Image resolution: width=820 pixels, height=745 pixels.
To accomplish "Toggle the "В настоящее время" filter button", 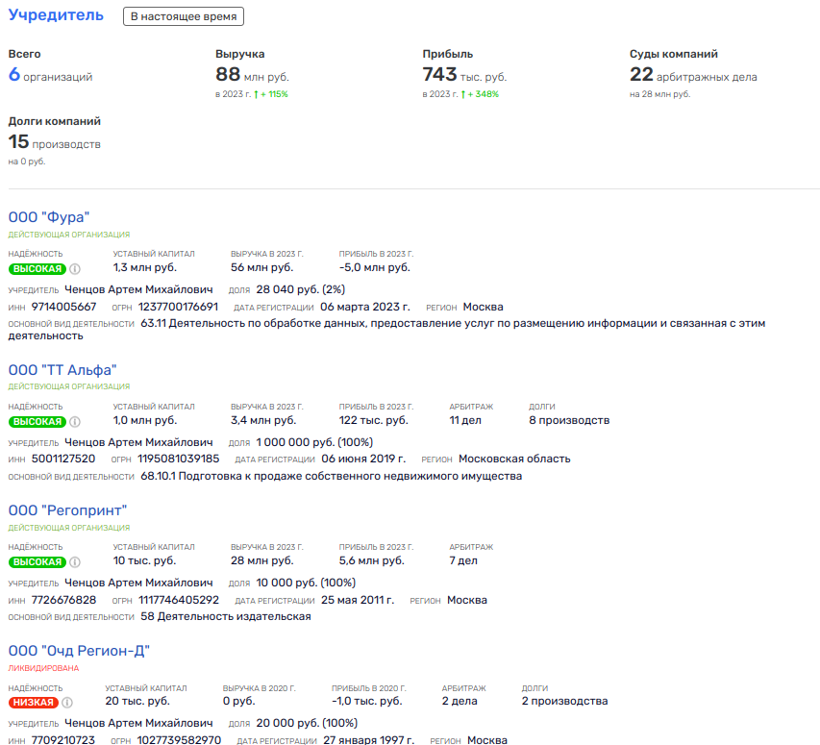I will coord(184,16).
